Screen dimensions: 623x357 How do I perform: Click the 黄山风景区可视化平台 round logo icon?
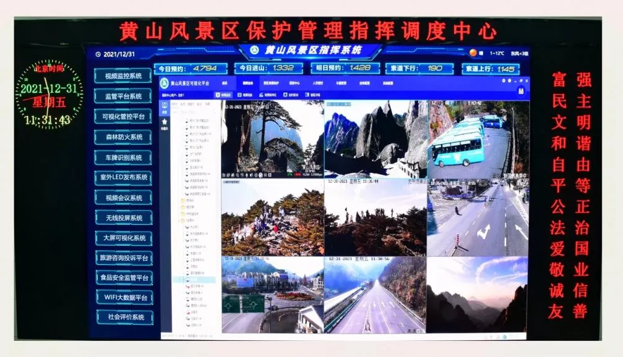tap(164, 83)
